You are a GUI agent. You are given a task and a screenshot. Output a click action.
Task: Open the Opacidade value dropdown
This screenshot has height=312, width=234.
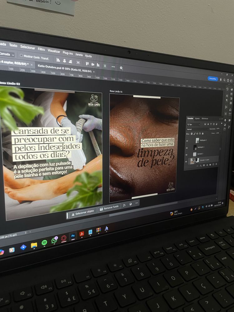click(x=221, y=129)
